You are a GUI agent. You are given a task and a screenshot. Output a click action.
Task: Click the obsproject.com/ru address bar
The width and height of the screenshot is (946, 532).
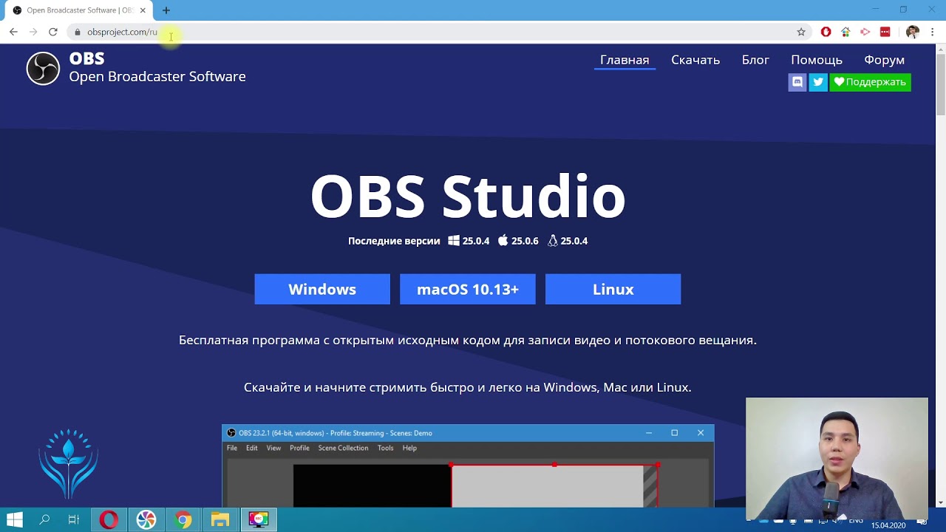click(x=439, y=32)
